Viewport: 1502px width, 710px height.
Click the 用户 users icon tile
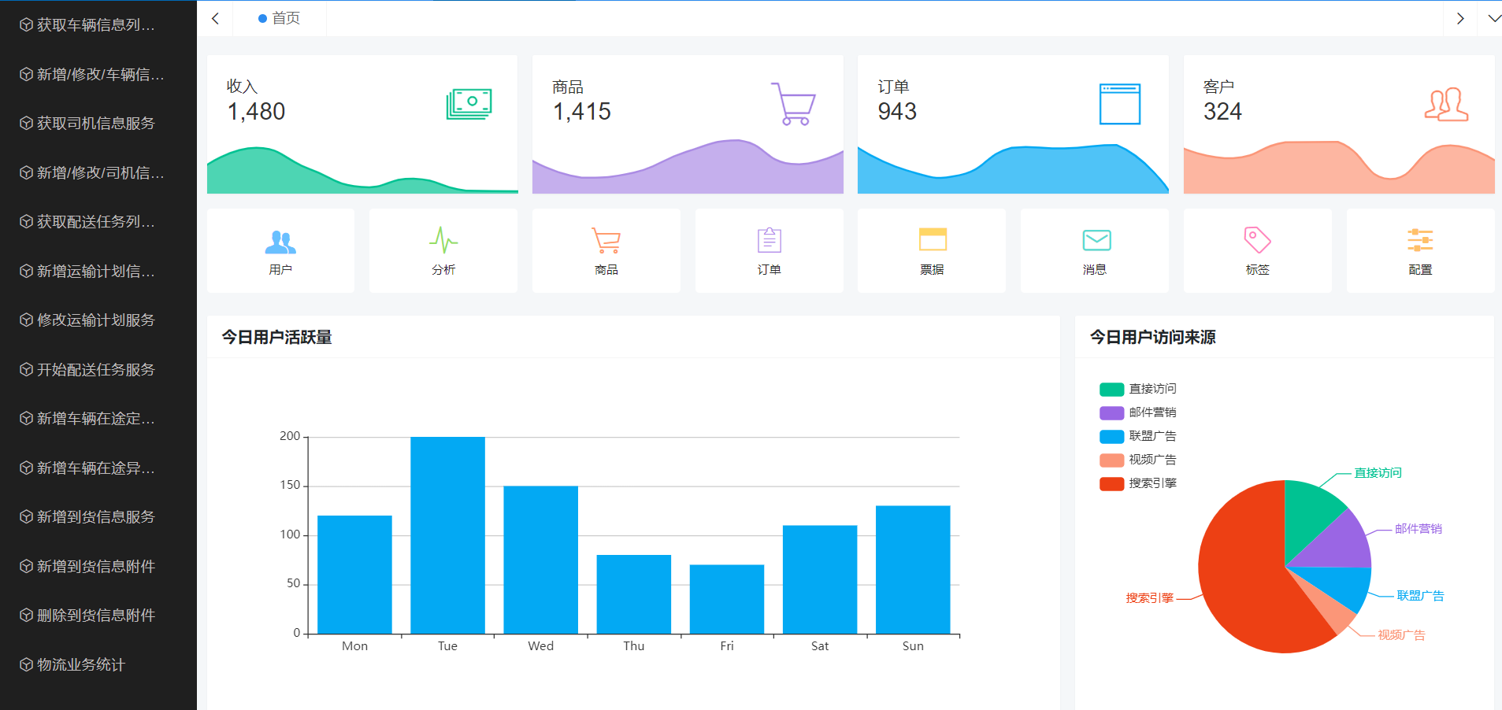[280, 242]
